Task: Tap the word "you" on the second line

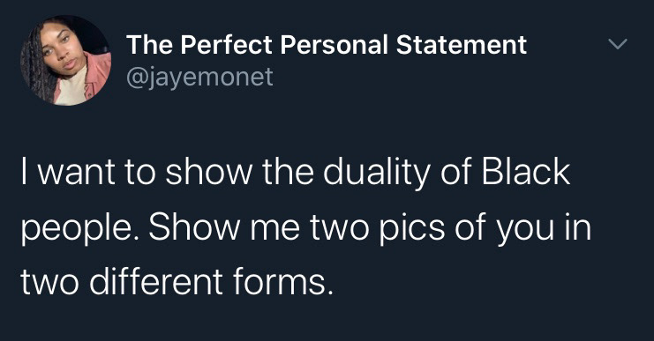Action: pyautogui.click(x=523, y=231)
